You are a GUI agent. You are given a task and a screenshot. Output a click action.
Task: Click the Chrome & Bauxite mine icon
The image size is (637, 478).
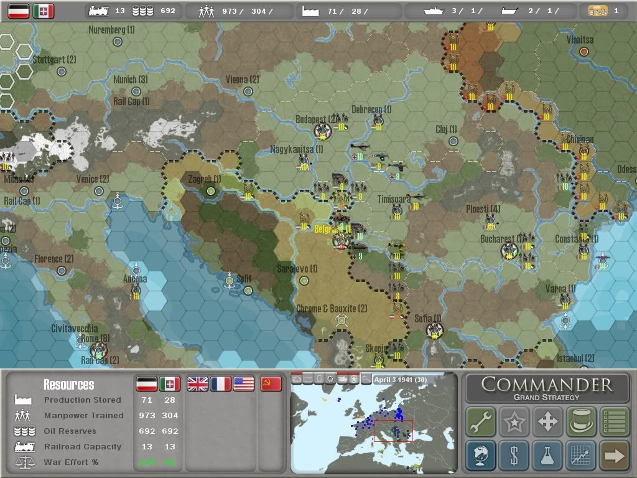click(x=342, y=321)
